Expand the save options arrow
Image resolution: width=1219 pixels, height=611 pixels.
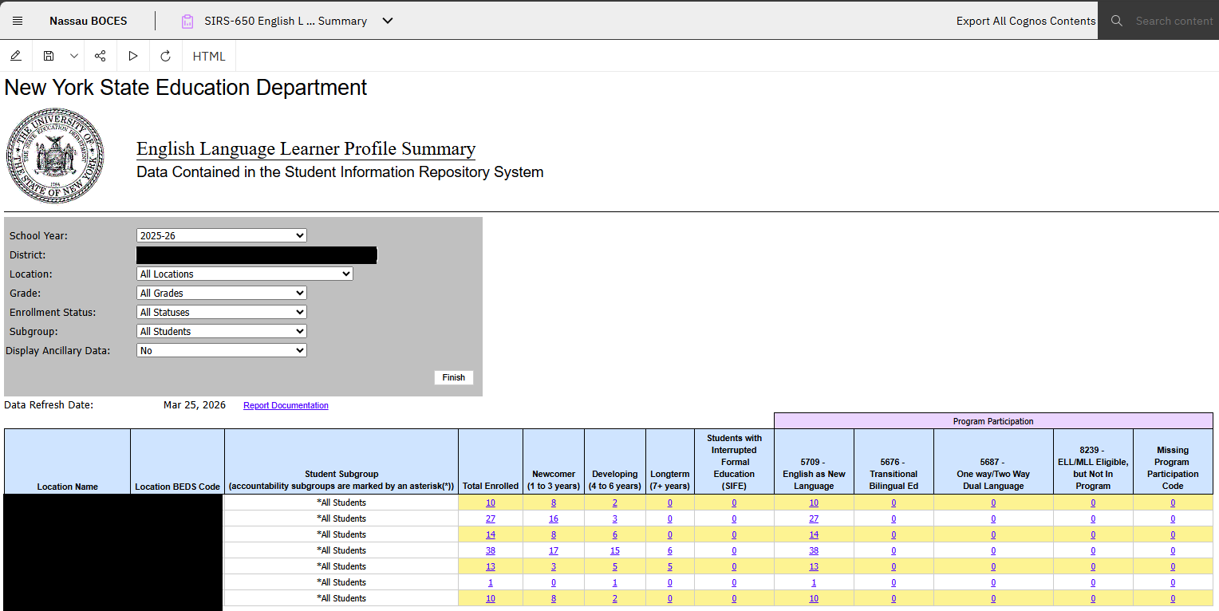click(74, 56)
